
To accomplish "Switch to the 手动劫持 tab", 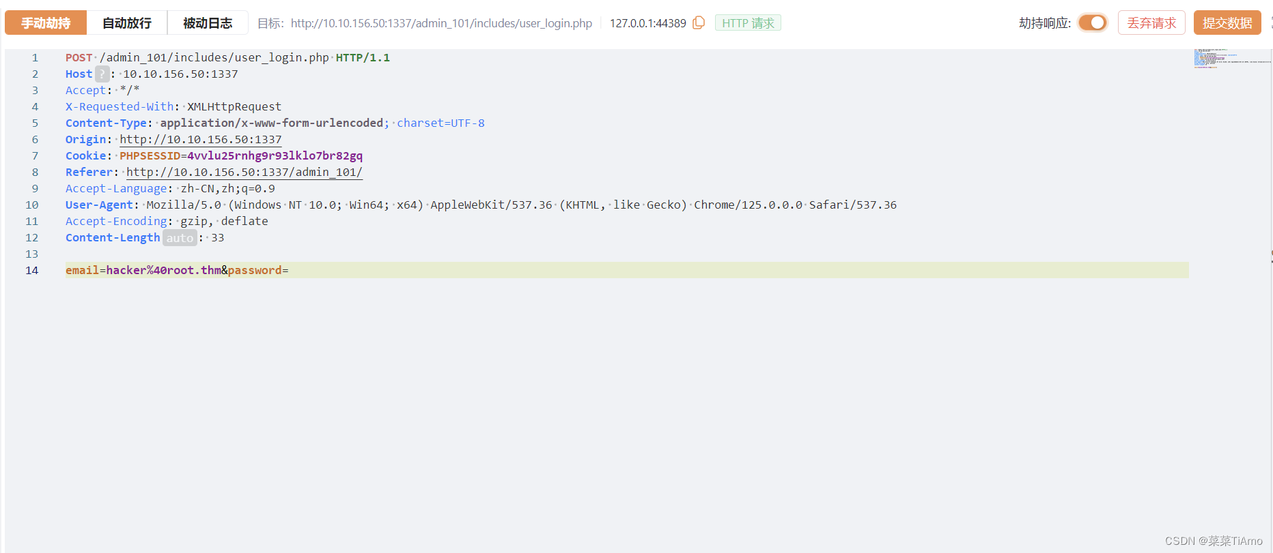I will [x=46, y=23].
